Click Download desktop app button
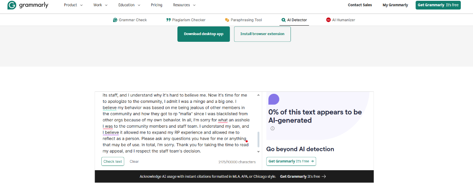This screenshot has height=186, width=473. (x=203, y=34)
